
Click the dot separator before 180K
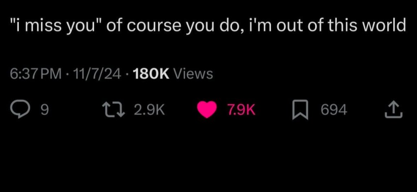coord(127,74)
